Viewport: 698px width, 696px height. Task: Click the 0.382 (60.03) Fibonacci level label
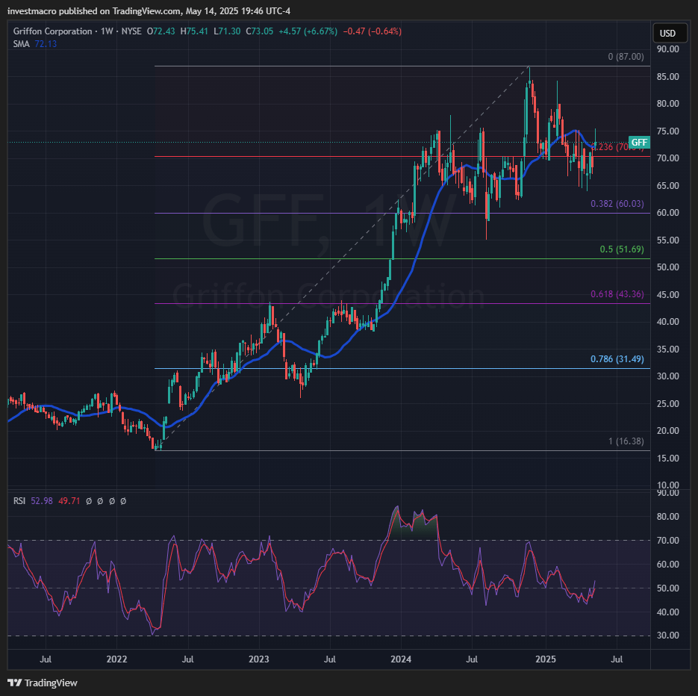(x=617, y=204)
